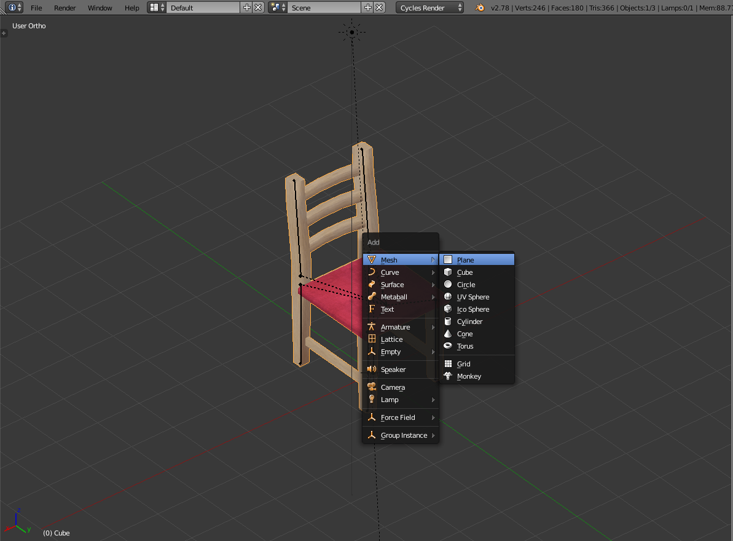Add a UV Sphere mesh
Viewport: 733px width, 541px height.
point(473,297)
